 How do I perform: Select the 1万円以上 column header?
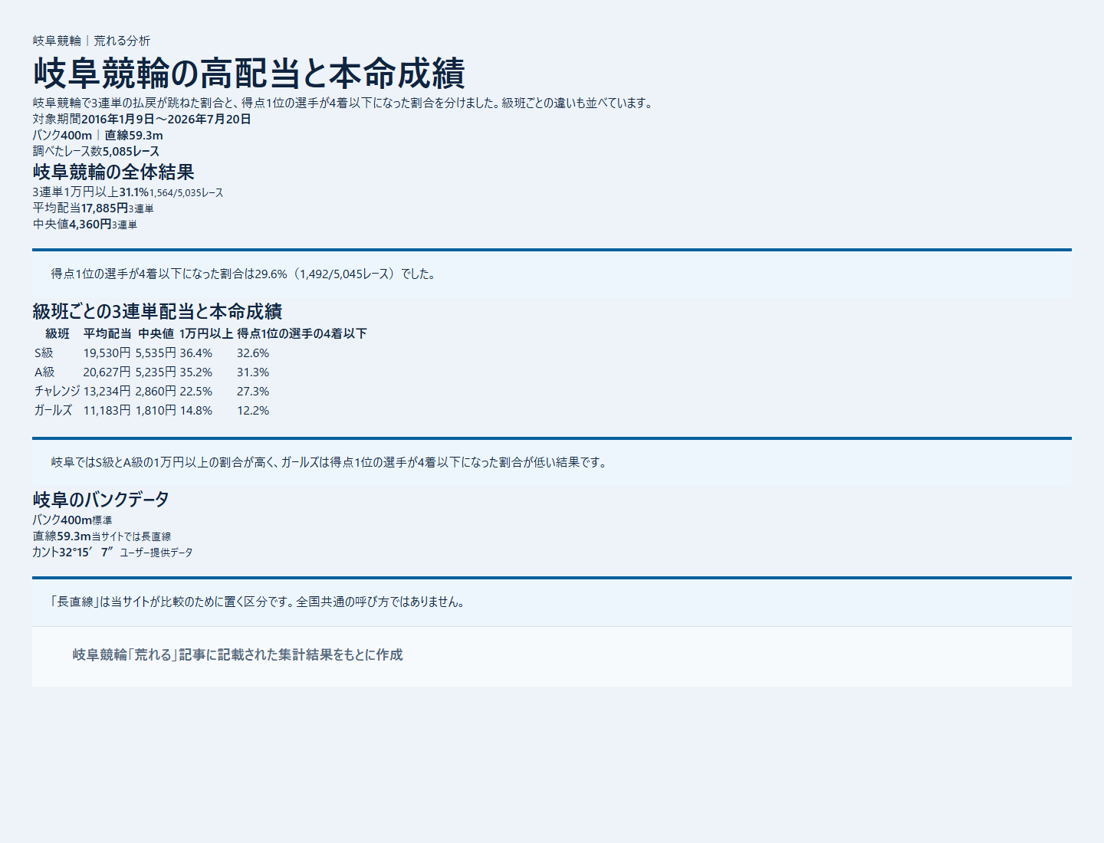coord(206,333)
